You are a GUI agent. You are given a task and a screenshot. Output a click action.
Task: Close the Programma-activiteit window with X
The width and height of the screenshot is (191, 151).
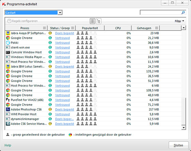click(182, 3)
